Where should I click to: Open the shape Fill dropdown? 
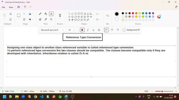[x=98, y=19]
